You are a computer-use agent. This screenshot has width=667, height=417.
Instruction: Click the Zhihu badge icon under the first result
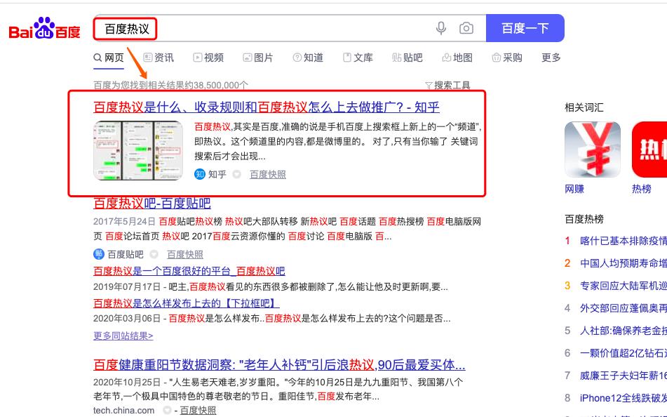[x=198, y=175]
